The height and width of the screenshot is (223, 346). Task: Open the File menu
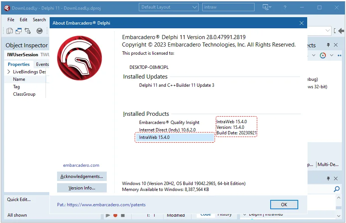click(x=11, y=20)
